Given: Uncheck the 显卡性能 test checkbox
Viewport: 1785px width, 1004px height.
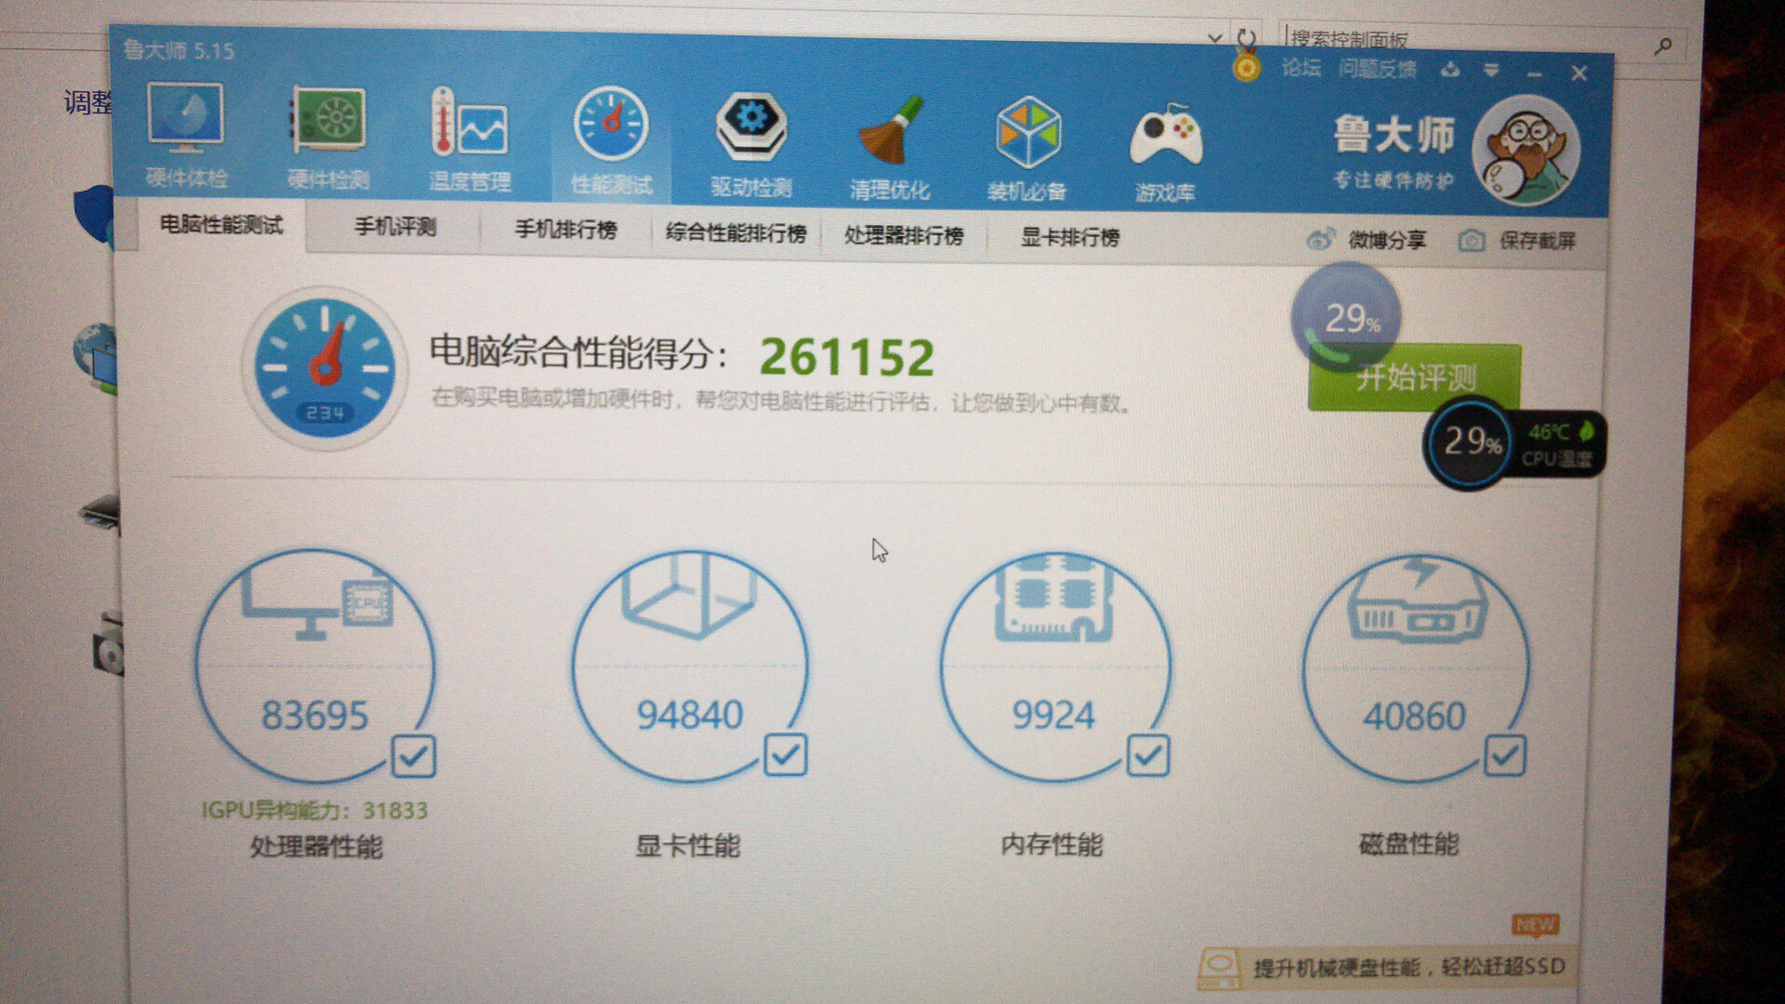Looking at the screenshot, I should (x=785, y=754).
